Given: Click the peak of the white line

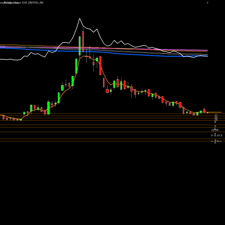Looking at the screenshot, I should (80, 18).
